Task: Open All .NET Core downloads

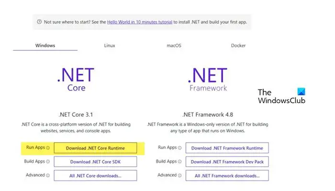Action: click(x=95, y=176)
